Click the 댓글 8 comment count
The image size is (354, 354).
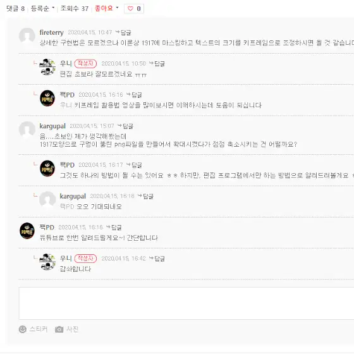point(15,9)
